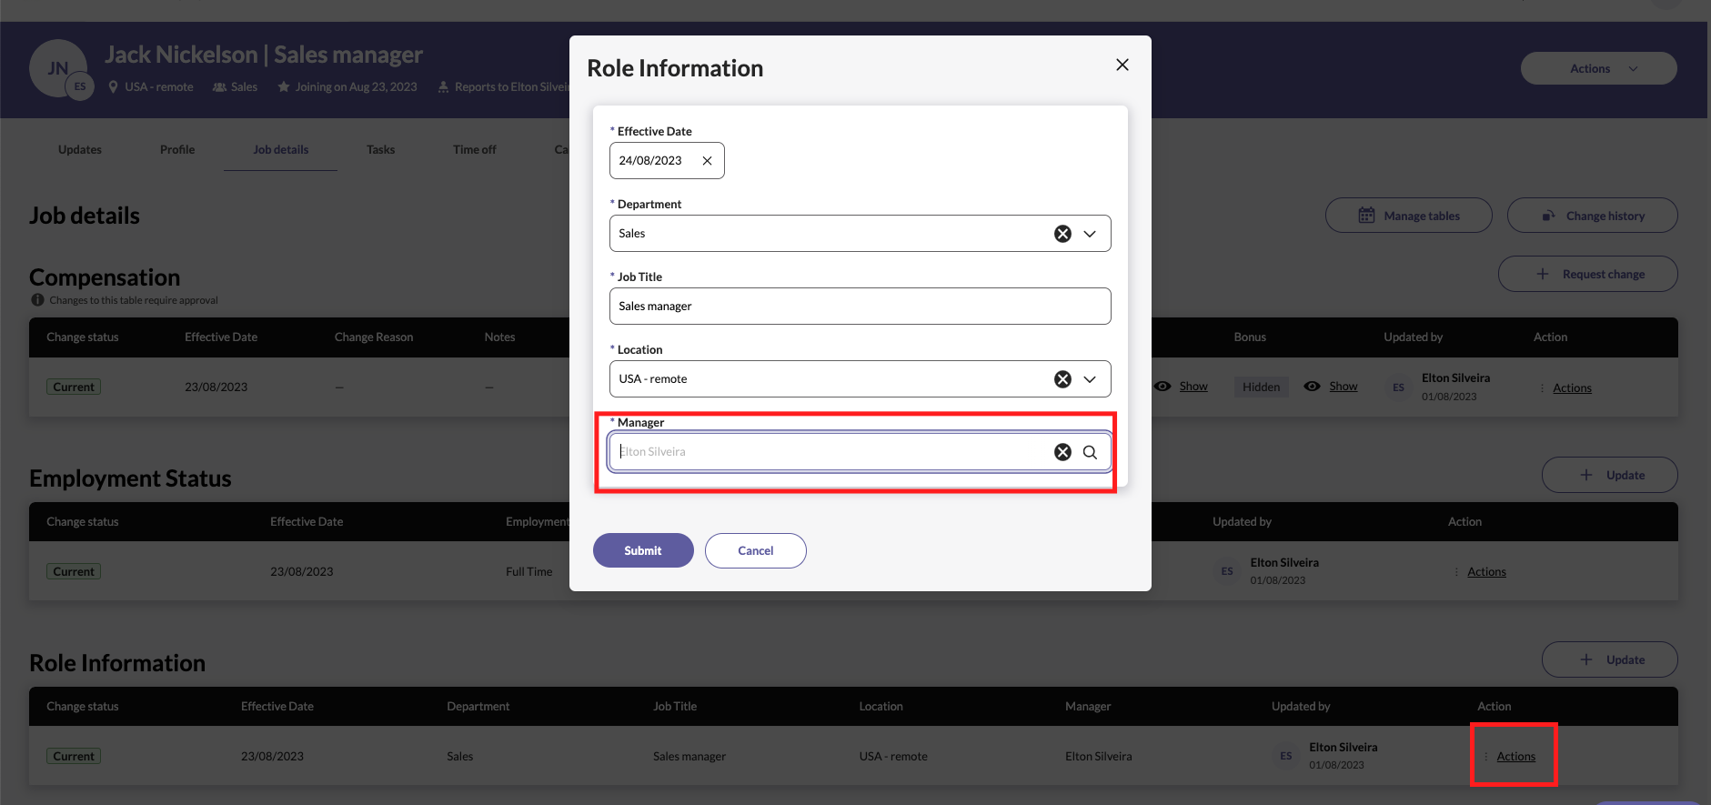Viewport: 1711px width, 805px height.
Task: Click the JN profile avatar
Action: [57, 68]
